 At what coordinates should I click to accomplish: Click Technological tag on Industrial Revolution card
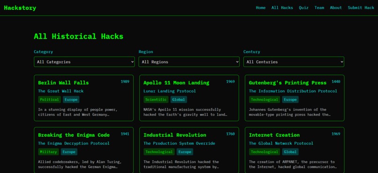coord(159,152)
